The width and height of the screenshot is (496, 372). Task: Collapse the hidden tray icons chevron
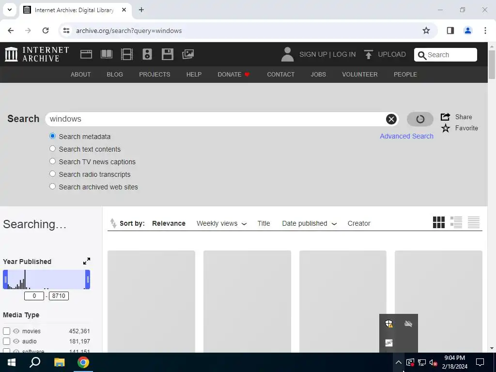tap(398, 362)
